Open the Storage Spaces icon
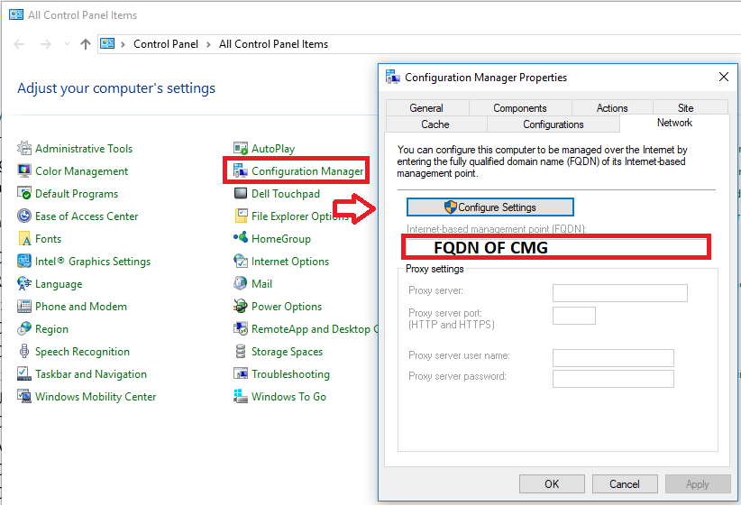741x506 pixels. tap(241, 352)
